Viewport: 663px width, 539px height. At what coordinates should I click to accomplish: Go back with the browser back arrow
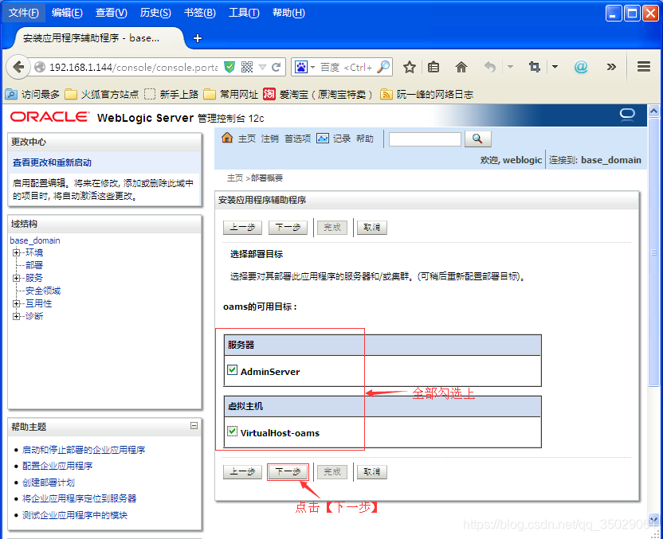point(18,67)
